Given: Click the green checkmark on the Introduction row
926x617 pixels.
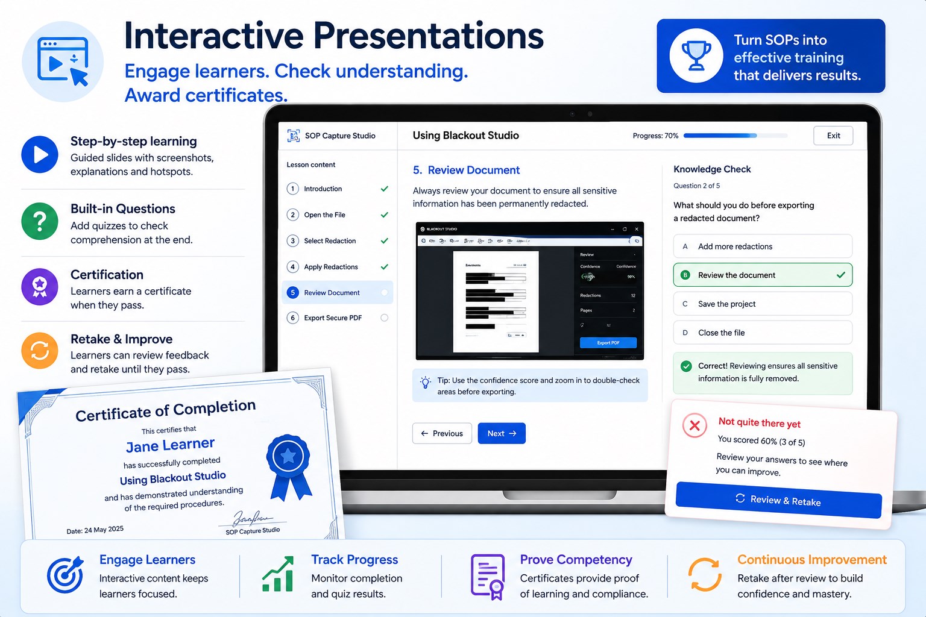Looking at the screenshot, I should tap(384, 189).
